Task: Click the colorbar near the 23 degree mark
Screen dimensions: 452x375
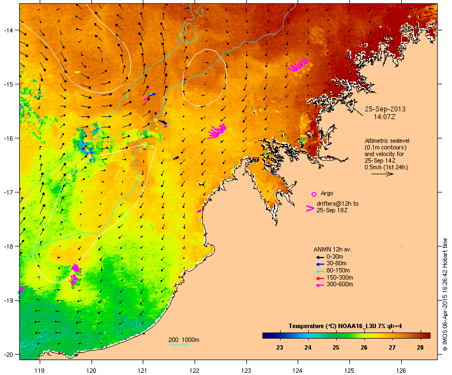Action: coord(279,335)
